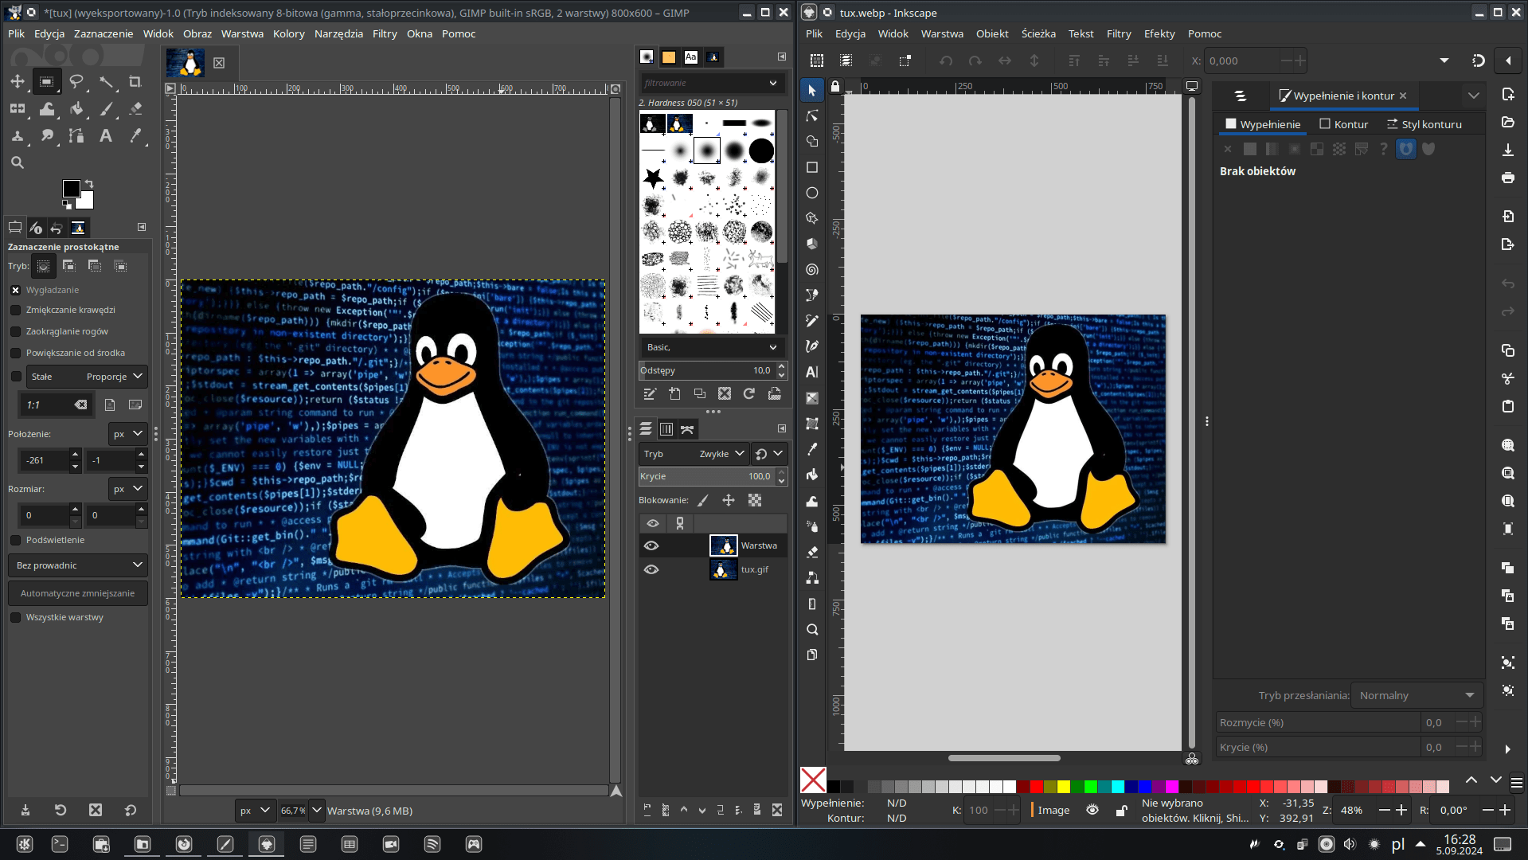Select the Inkscape Rectangle tool
The image size is (1528, 860).
[812, 167]
